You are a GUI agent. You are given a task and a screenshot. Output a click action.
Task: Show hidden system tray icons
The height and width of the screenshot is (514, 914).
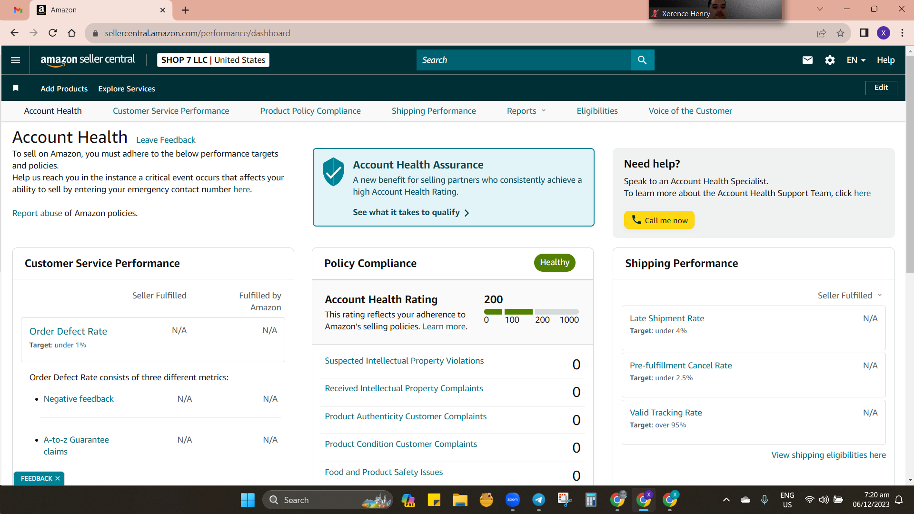click(726, 500)
